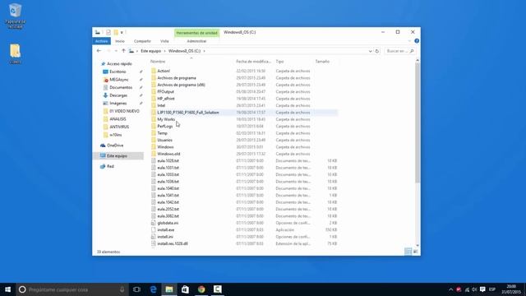Open the Windows Start menu
Image resolution: width=526 pixels, height=296 pixels.
click(7, 289)
